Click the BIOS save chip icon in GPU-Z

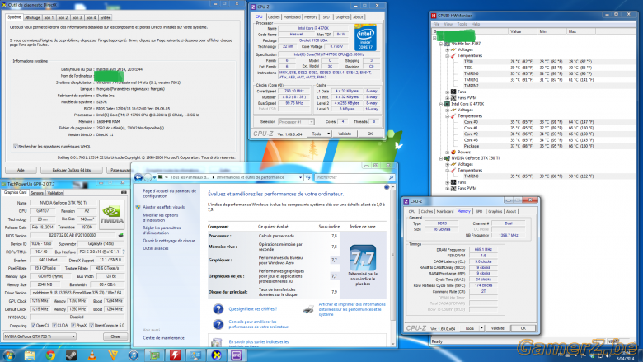point(120,235)
